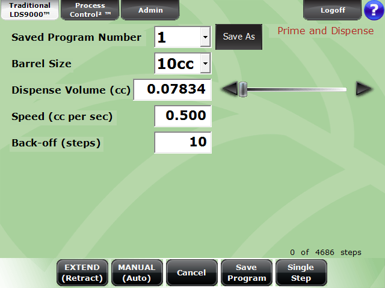
Task: Open the Saved Program Number dropdown
Action: tap(205, 37)
